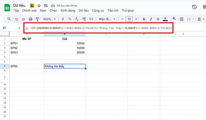Expand the font family dropdown

pyautogui.click(x=106, y=19)
